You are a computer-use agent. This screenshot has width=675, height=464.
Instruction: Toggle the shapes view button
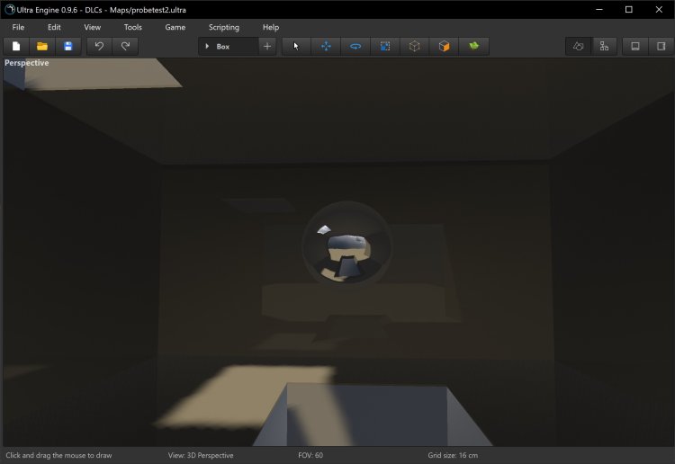click(579, 46)
